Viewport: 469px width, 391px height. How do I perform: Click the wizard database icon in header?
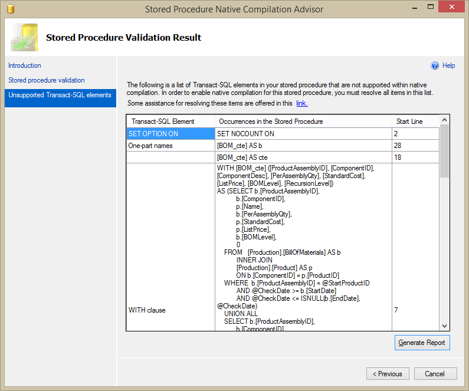[x=24, y=38]
